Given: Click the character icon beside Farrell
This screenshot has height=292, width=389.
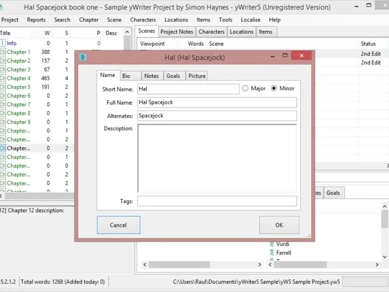Looking at the screenshot, I should tap(272, 253).
